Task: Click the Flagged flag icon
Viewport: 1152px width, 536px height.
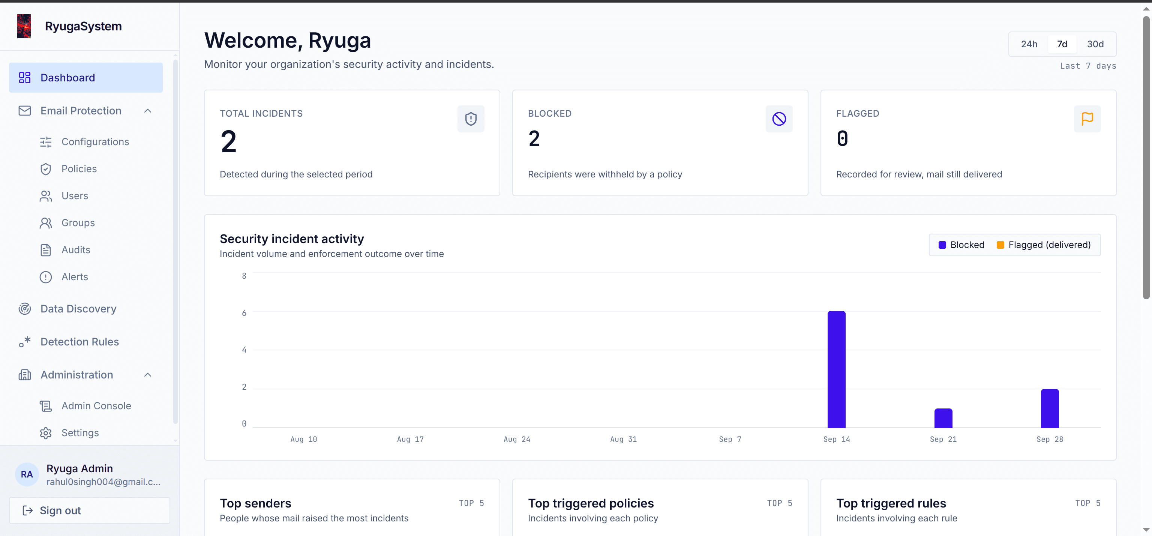Action: pyautogui.click(x=1087, y=119)
